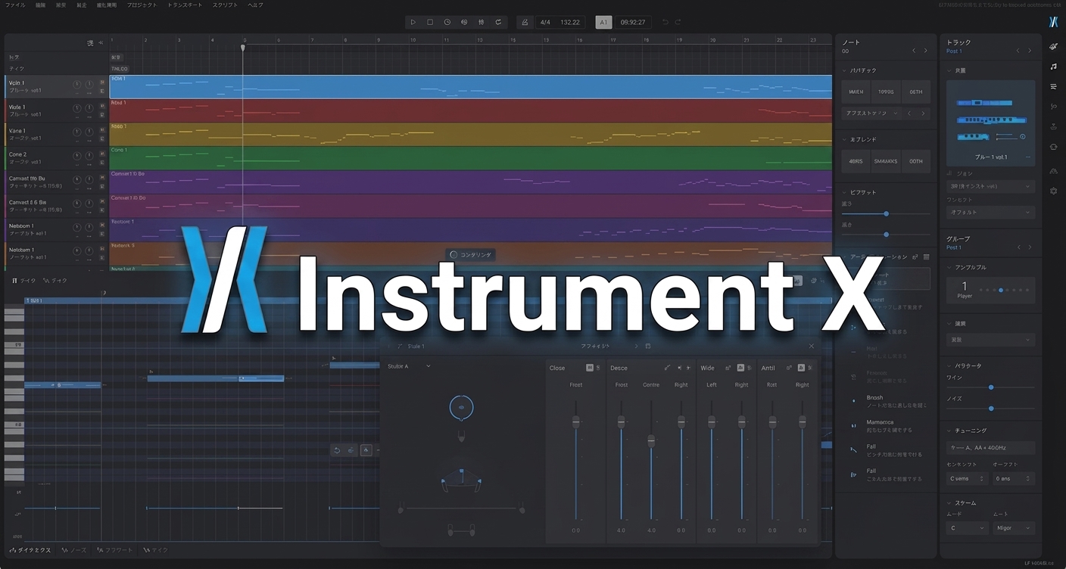The width and height of the screenshot is (1066, 569).
Task: Open the stacked lines icon in right sidebar
Action: click(x=1053, y=86)
